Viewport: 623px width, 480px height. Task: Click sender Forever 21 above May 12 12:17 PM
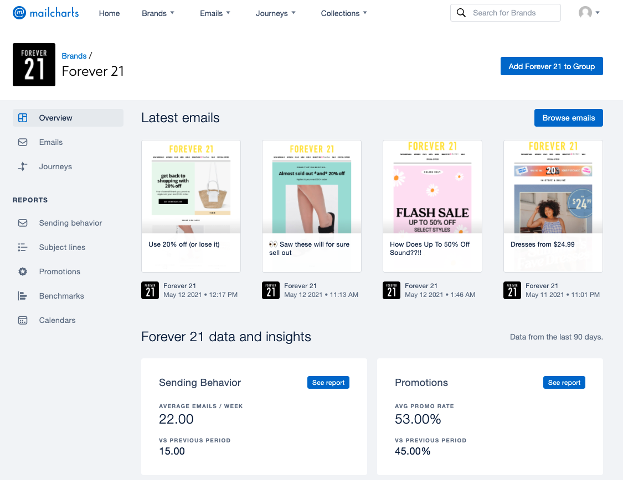(179, 285)
